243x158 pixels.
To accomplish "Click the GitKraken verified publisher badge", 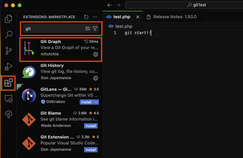I will (x=43, y=102).
